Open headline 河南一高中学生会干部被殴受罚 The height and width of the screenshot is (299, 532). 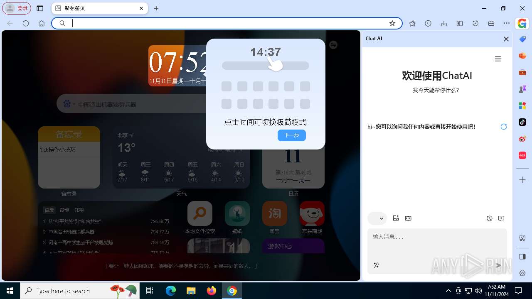pos(81,242)
